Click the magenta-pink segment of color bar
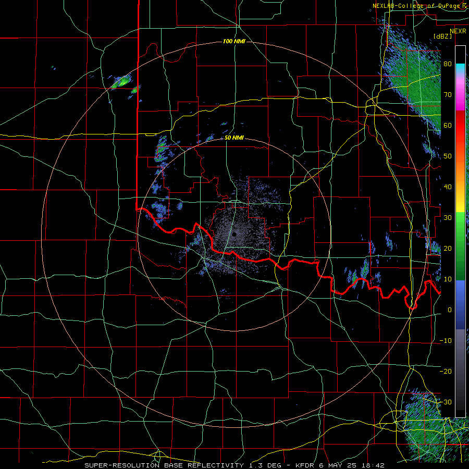469x469 pixels. click(460, 93)
